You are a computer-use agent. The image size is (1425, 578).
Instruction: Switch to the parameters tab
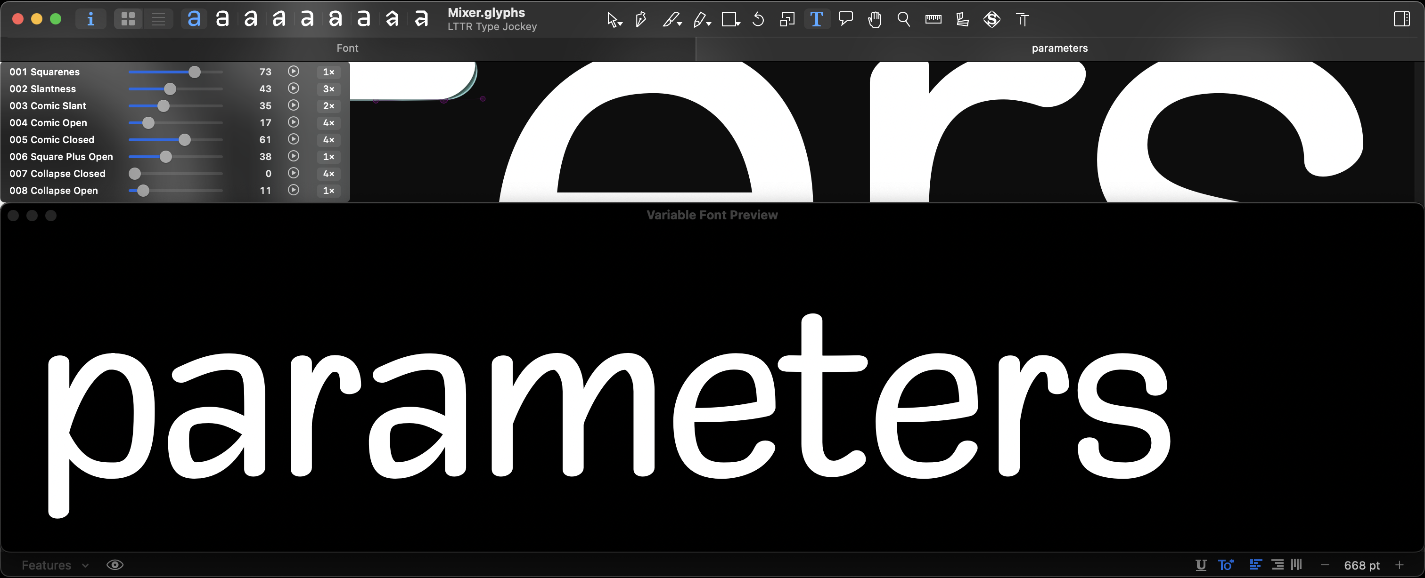click(x=1059, y=48)
